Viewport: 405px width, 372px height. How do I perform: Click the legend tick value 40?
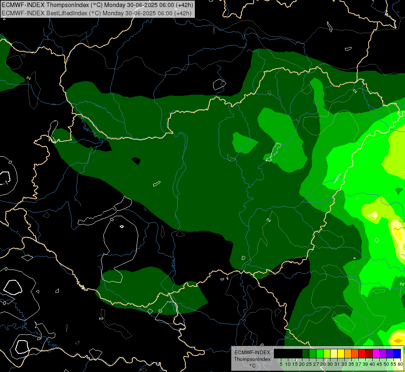point(372,364)
